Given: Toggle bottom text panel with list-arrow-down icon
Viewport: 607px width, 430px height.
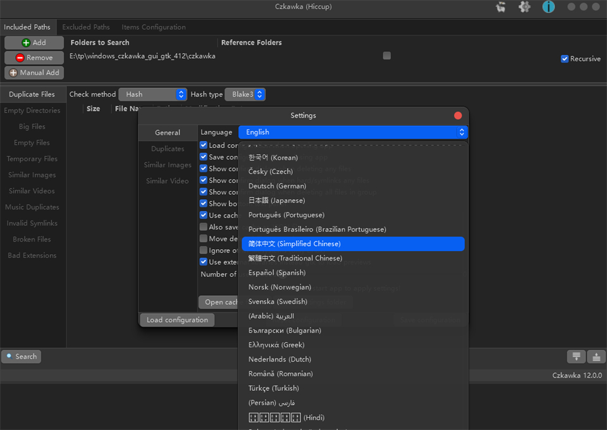Looking at the screenshot, I should (x=576, y=357).
